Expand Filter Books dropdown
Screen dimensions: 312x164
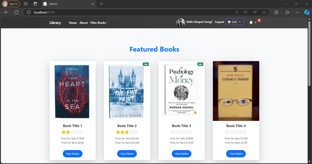coord(99,23)
